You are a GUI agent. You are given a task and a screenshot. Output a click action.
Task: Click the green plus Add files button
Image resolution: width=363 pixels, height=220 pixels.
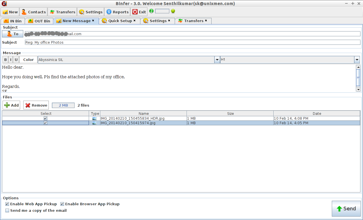pos(11,105)
